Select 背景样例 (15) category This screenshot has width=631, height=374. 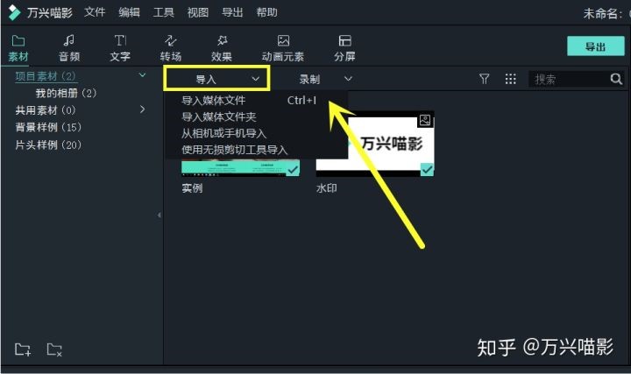point(48,128)
